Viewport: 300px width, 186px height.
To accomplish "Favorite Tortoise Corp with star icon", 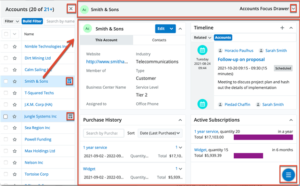I will 15,174.
